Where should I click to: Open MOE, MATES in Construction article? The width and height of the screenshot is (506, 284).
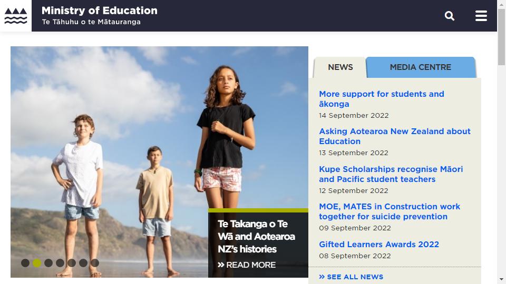click(390, 211)
